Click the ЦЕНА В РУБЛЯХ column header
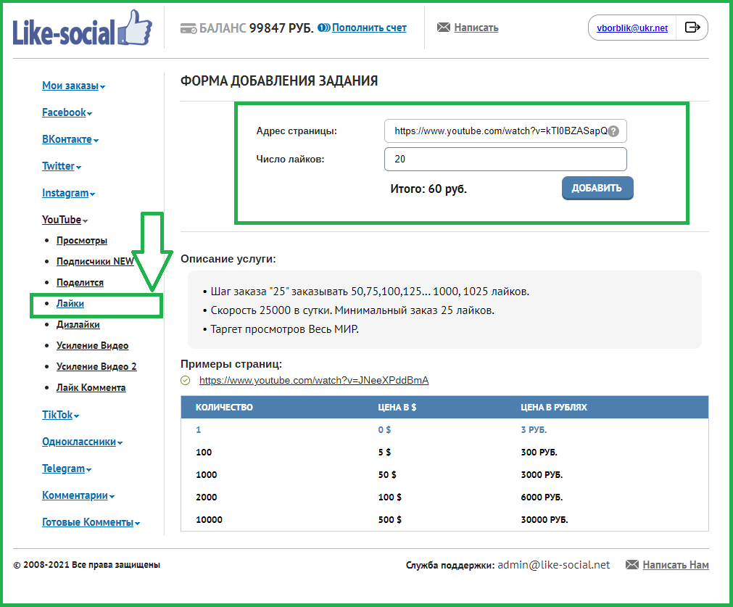 click(x=554, y=408)
